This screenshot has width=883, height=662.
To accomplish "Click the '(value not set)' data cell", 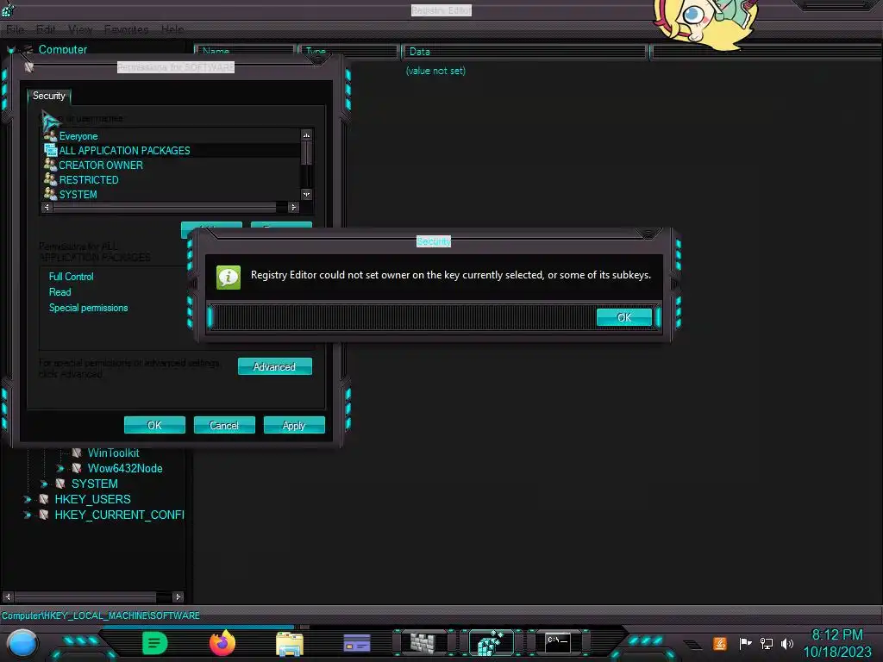I will click(x=435, y=71).
